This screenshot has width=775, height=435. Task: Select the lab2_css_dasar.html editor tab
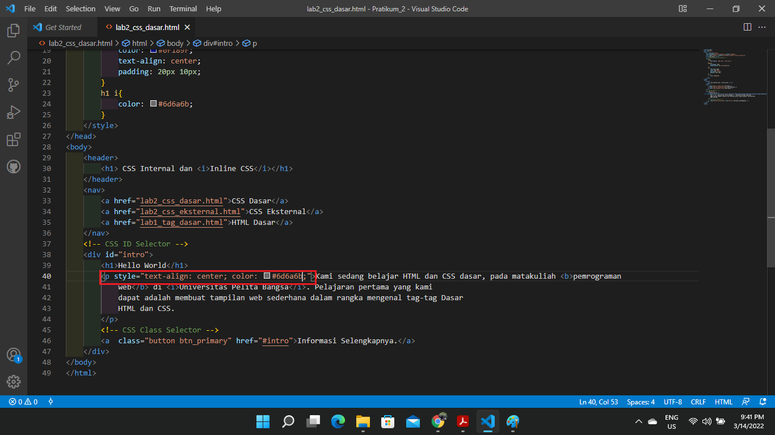(x=146, y=27)
